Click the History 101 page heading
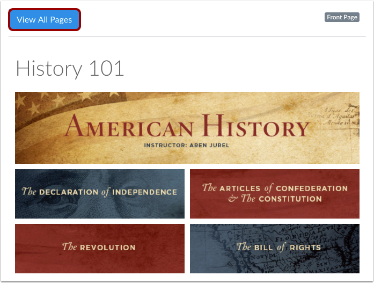Viewport: 374px width, 283px height. 70,69
